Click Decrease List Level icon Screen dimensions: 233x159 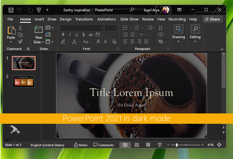click(x=125, y=34)
